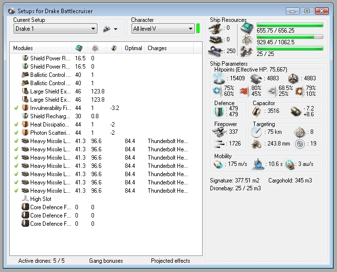Click the Optimal column header
This screenshot has width=337, height=272.
133,48
